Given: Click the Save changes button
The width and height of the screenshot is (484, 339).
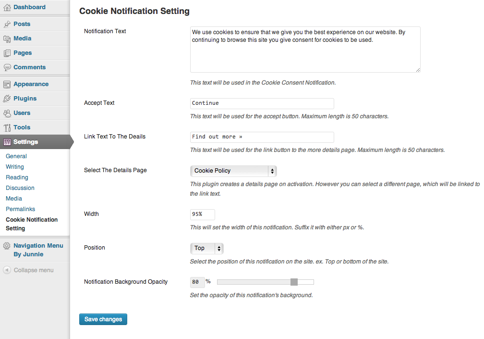Looking at the screenshot, I should tap(103, 319).
